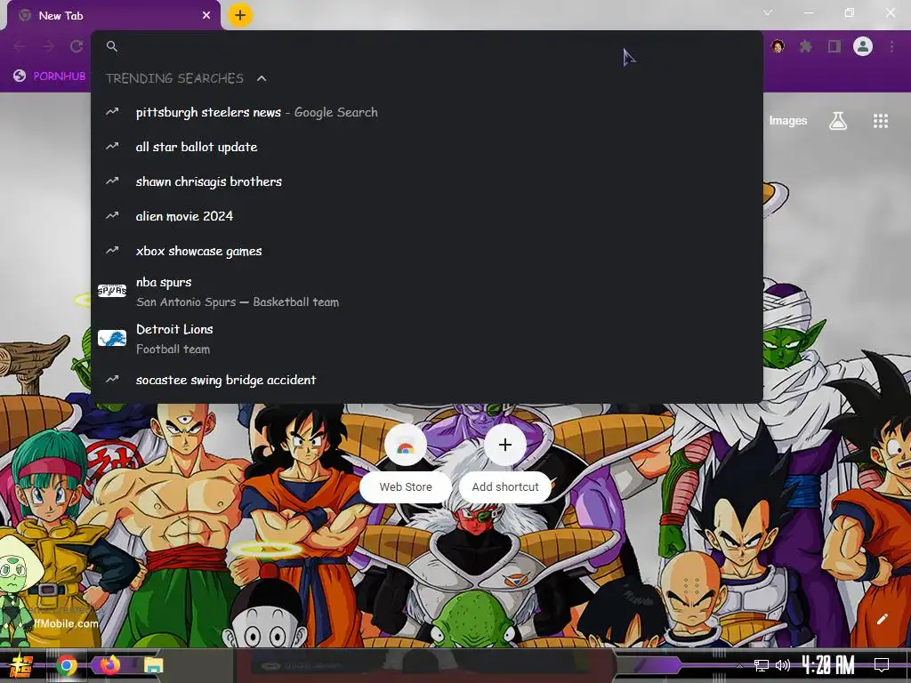The height and width of the screenshot is (683, 911).
Task: Open the Google apps grid
Action: (881, 121)
